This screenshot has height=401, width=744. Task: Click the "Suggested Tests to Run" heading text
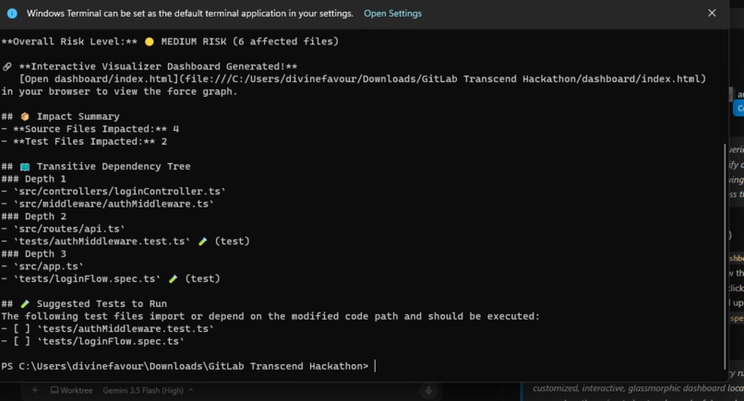pos(102,304)
